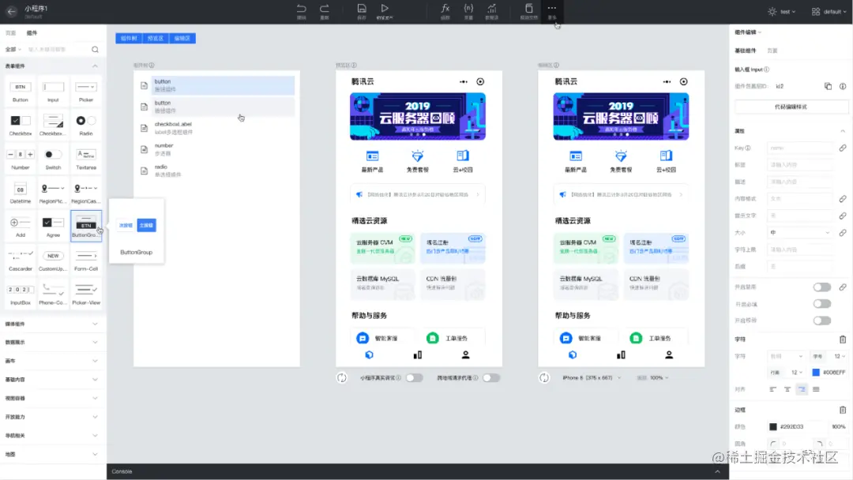This screenshot has height=480, width=853.
Task: Expand the Console panel chevron
Action: click(717, 472)
